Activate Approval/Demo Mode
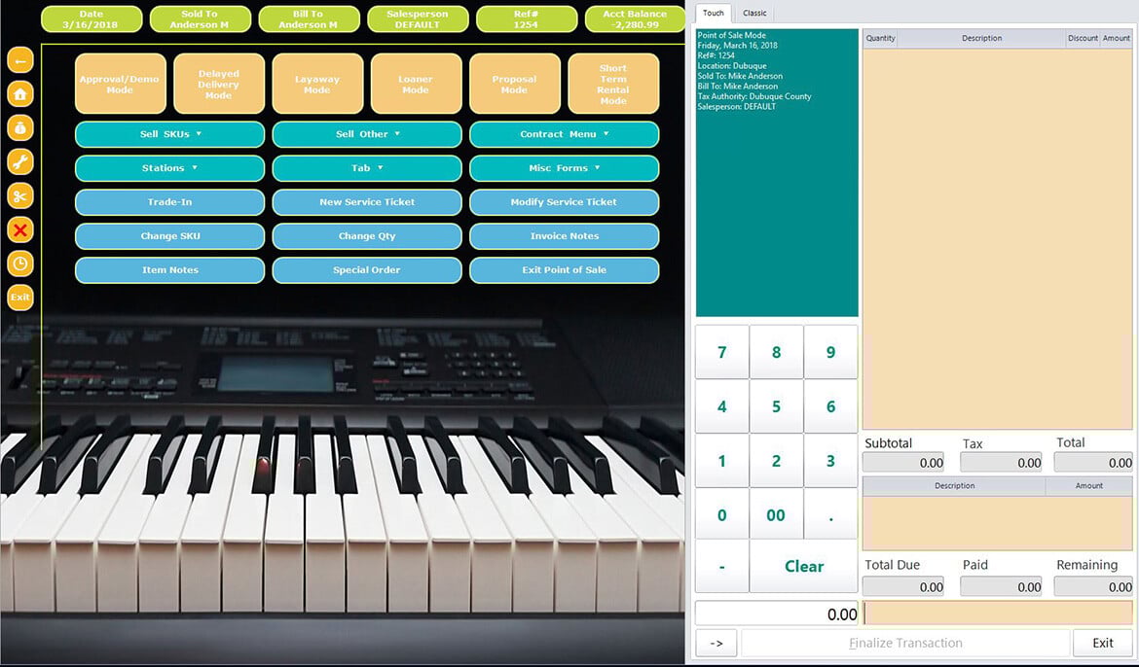The width and height of the screenshot is (1139, 667). coord(120,83)
